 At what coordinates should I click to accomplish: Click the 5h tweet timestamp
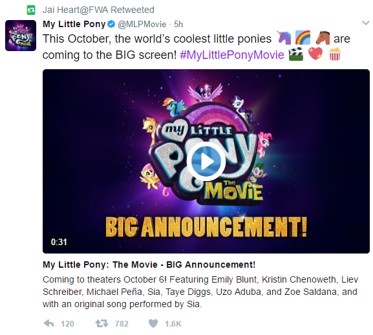click(178, 25)
